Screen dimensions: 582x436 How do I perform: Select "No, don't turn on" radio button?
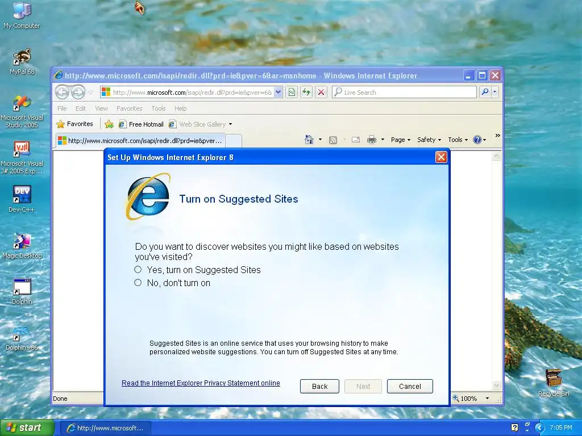tap(138, 283)
